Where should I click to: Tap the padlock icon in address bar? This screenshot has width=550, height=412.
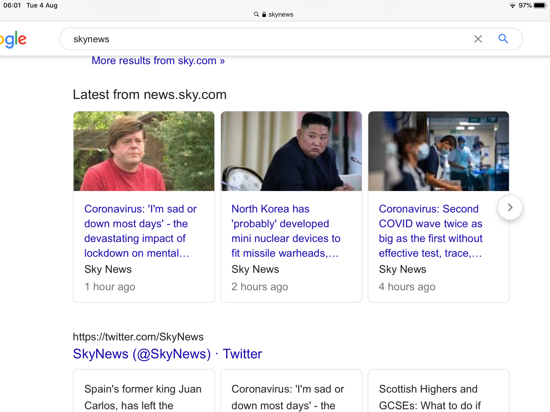point(264,14)
